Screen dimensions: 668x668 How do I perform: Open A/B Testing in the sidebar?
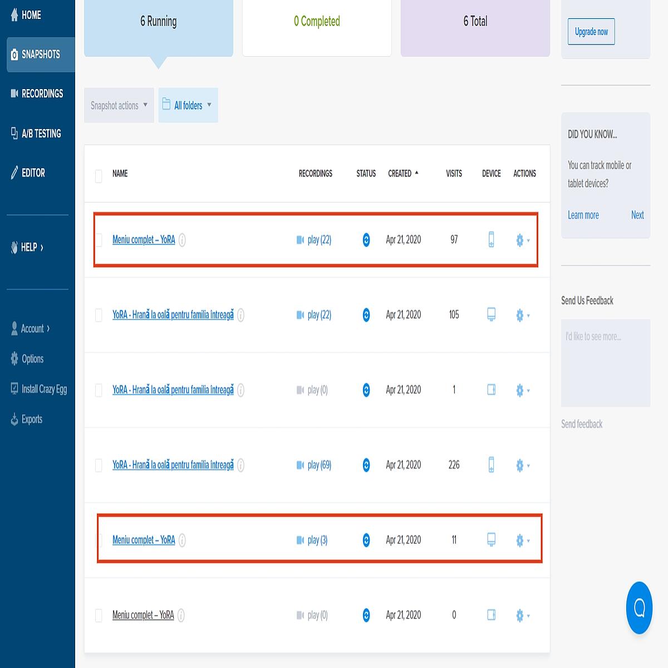[x=36, y=133]
